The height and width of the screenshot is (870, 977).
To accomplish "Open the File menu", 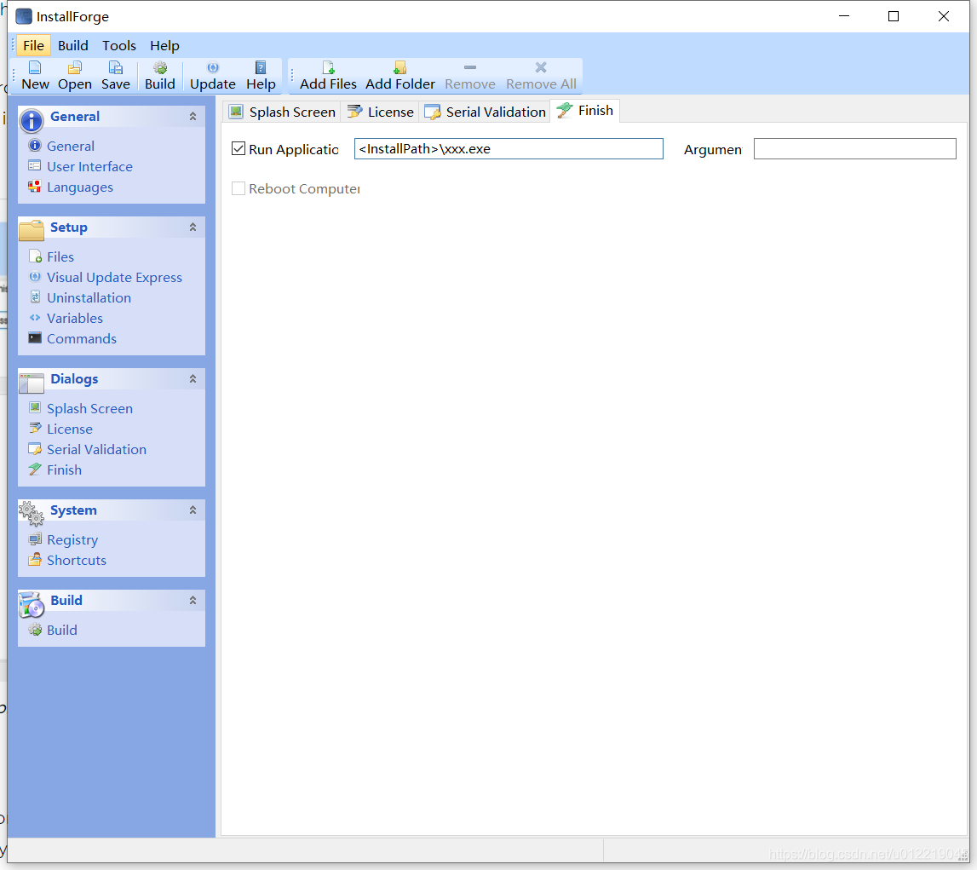I will click(x=34, y=45).
